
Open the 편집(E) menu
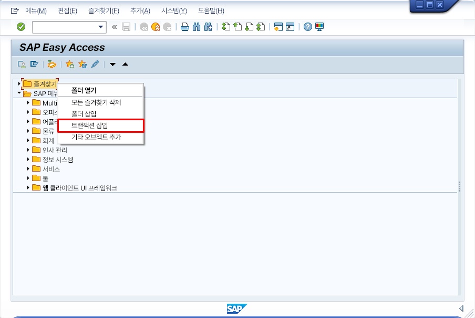pos(67,11)
